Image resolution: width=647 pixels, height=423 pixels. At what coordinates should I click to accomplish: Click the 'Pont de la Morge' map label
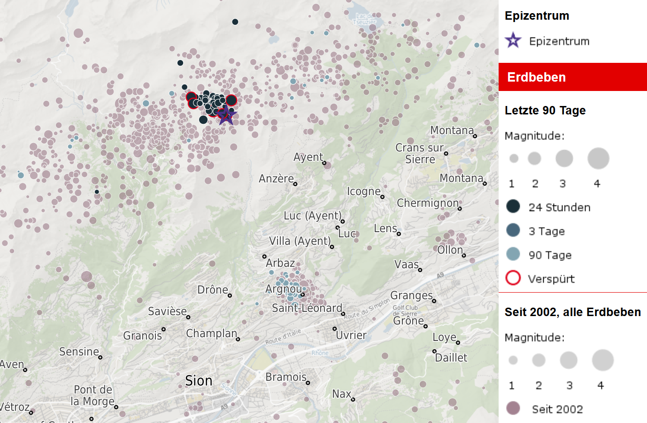tap(93, 395)
